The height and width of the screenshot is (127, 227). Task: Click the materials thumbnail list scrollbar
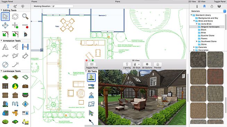[226, 105]
